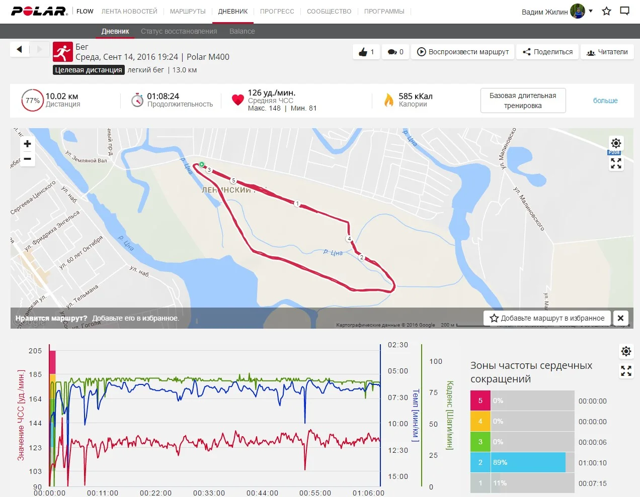Click the red heart rate icon

coord(238,100)
